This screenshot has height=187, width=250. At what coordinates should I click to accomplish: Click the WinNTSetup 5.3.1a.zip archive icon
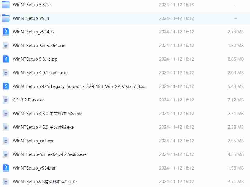pyautogui.click(x=6, y=59)
